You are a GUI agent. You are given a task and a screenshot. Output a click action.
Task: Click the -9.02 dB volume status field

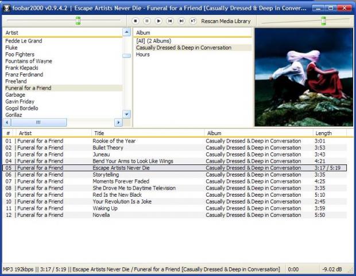(332, 270)
